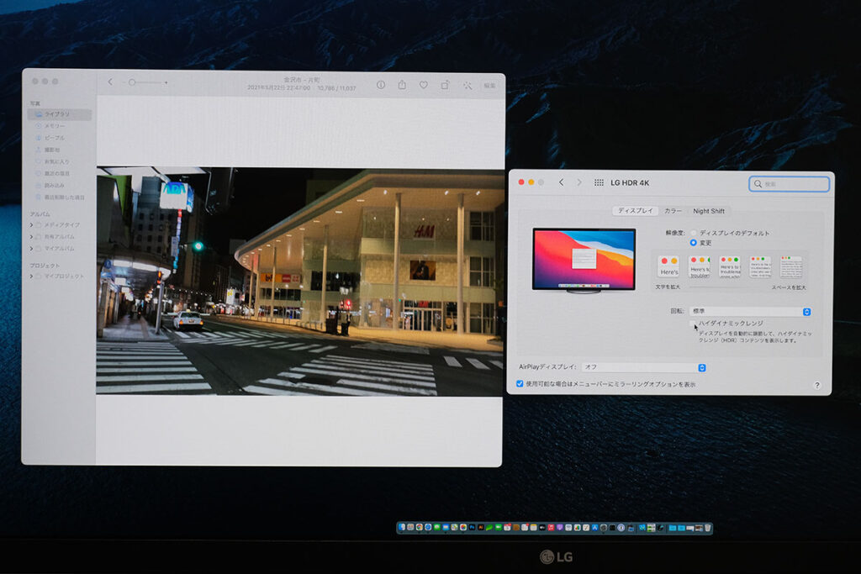Image resolution: width=861 pixels, height=574 pixels.
Task: Select 変更 scaled resolution radio
Action: 694,243
